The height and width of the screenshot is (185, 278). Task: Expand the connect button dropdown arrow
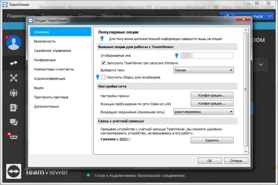pos(270,16)
